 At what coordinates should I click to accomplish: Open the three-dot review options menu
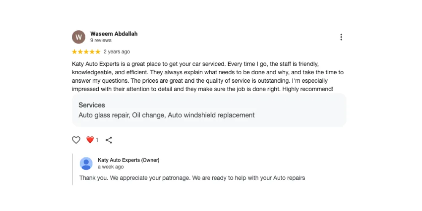tap(341, 37)
